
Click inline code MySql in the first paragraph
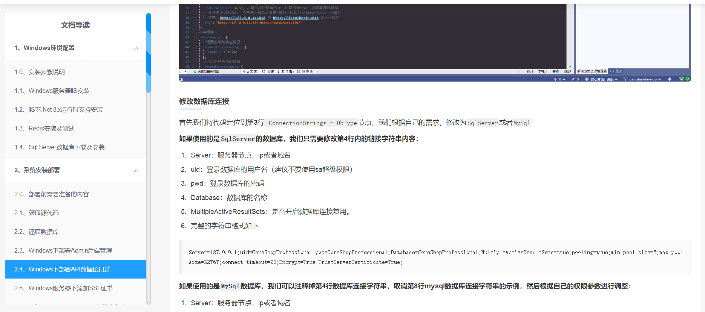pyautogui.click(x=522, y=123)
